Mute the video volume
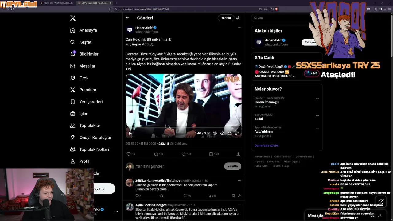Image resolution: width=393 pixels, height=221 pixels. [215, 133]
